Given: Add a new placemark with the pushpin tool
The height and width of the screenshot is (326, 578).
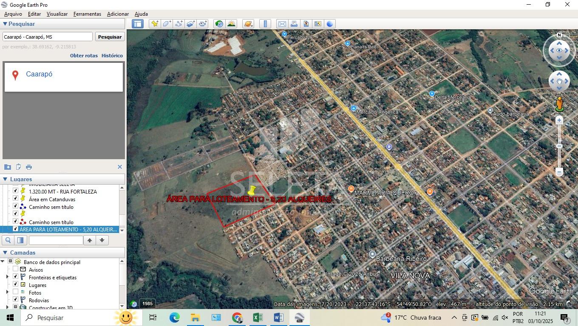Looking at the screenshot, I should tap(155, 24).
